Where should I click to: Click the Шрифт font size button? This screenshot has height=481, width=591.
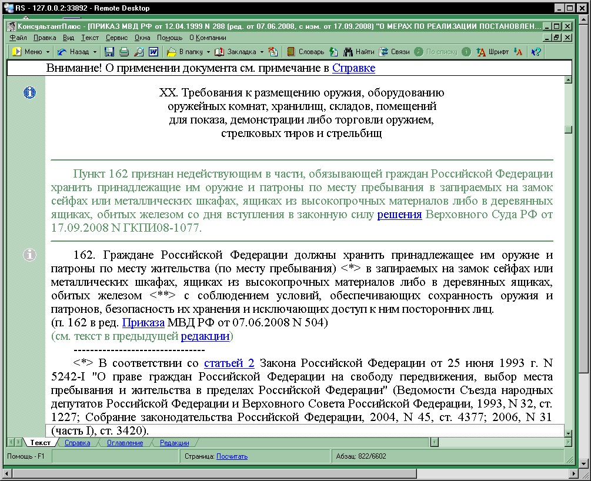(492, 52)
